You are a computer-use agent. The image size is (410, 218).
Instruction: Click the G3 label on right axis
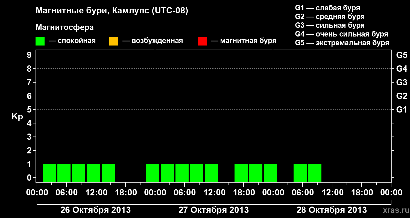click(402, 82)
